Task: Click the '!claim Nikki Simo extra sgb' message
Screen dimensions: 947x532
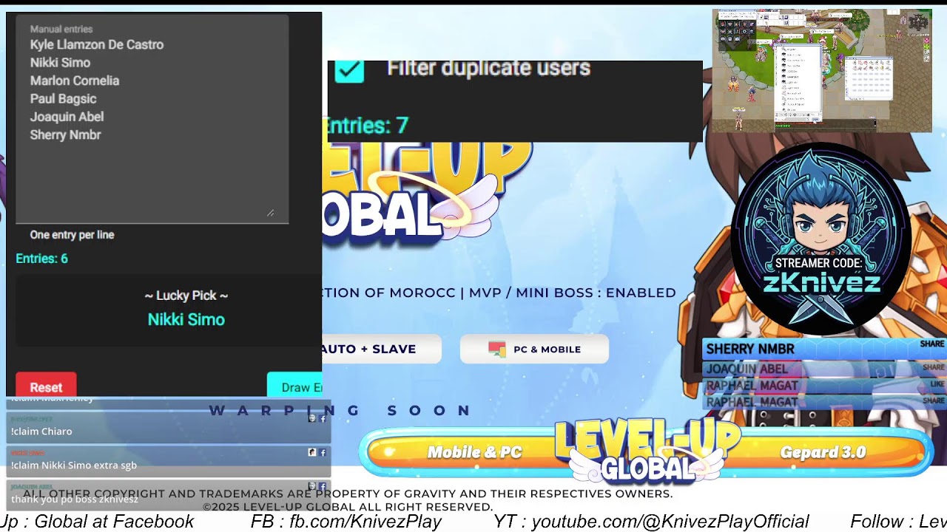Action: (x=74, y=465)
